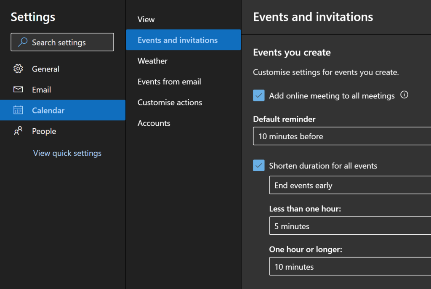Open the Weather settings page
This screenshot has width=431, height=289.
coord(184,61)
